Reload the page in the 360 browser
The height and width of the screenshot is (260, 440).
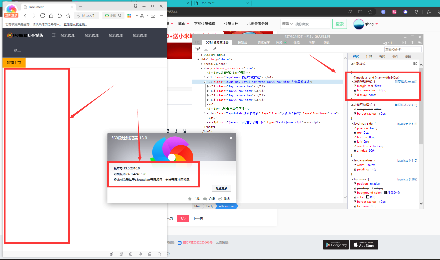(x=43, y=16)
